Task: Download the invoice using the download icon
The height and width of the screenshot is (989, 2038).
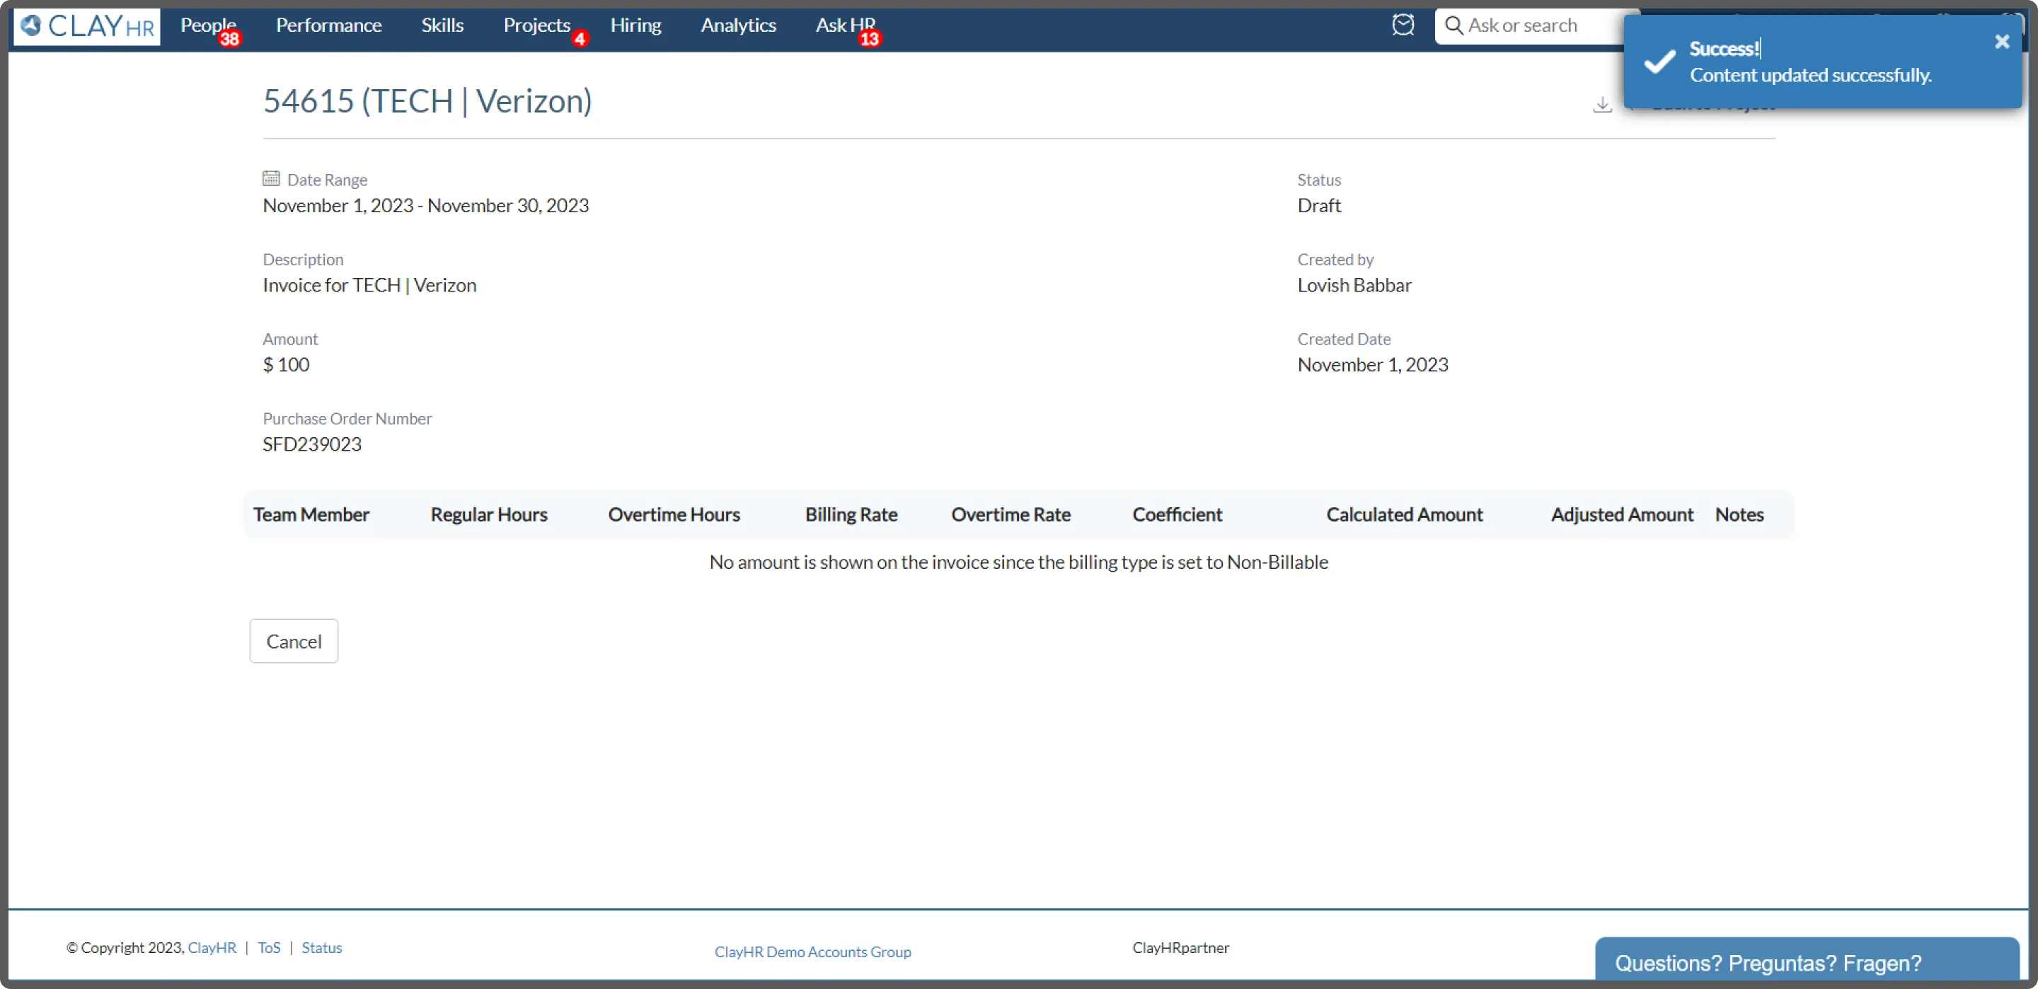Action: tap(1602, 105)
